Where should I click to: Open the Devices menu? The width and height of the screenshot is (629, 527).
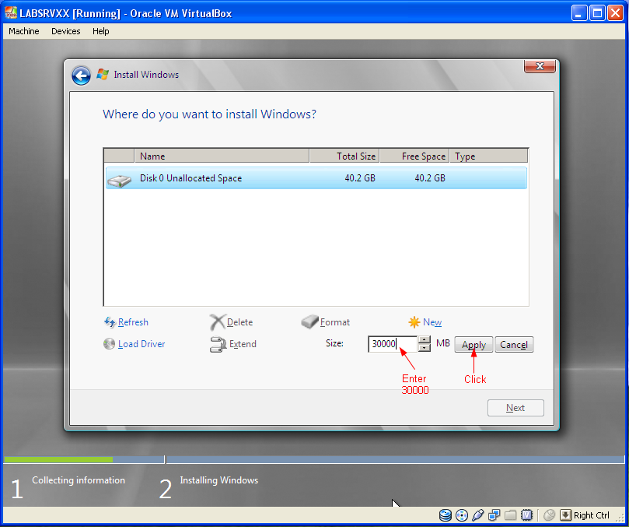(66, 31)
